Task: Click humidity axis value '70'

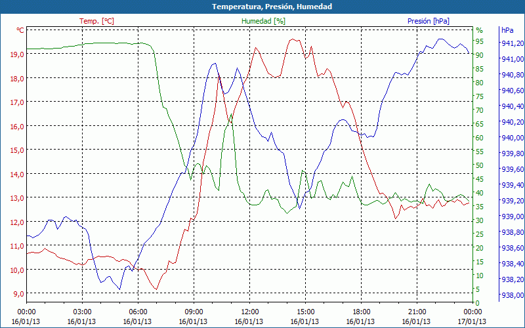Action: 480,110
